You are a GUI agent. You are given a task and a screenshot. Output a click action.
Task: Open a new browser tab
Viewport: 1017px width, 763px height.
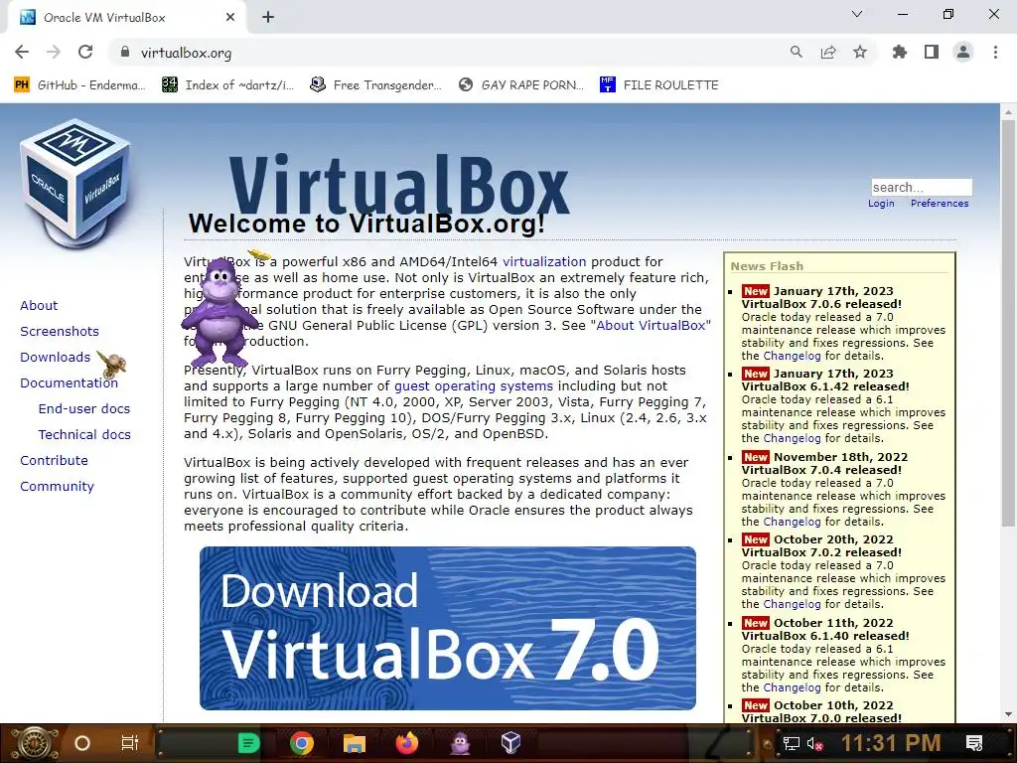[268, 18]
